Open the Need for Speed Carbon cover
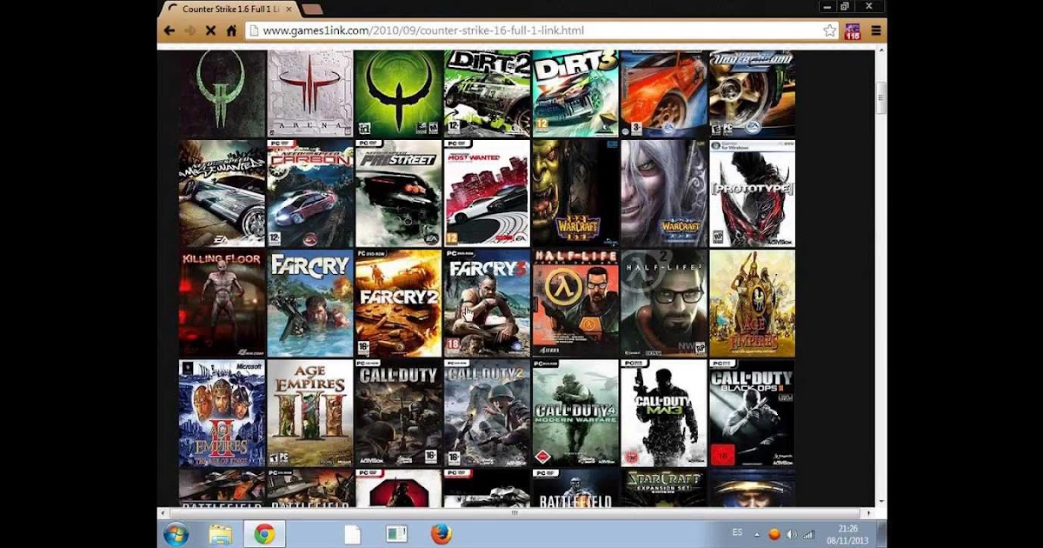Image resolution: width=1043 pixels, height=548 pixels. click(x=310, y=193)
